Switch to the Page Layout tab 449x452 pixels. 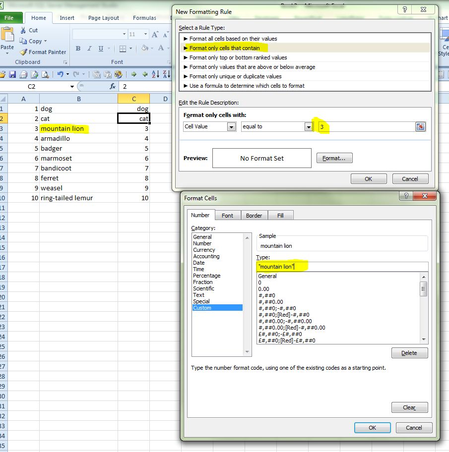click(x=103, y=18)
